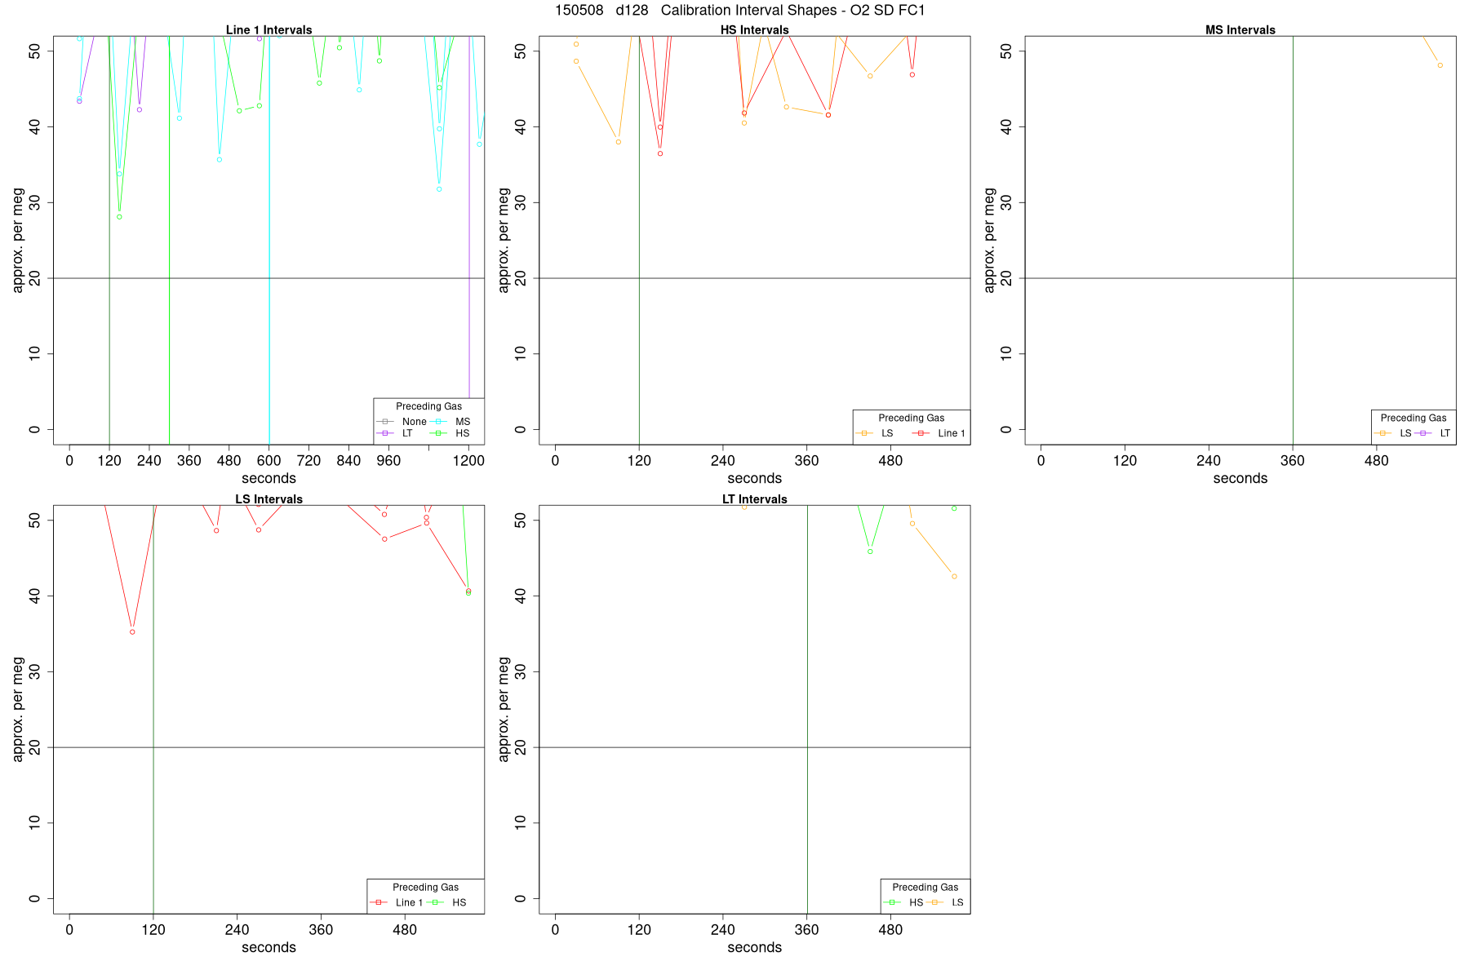Click the lowest green point in Line 1 plot
The height and width of the screenshot is (979, 1469).
coord(119,217)
